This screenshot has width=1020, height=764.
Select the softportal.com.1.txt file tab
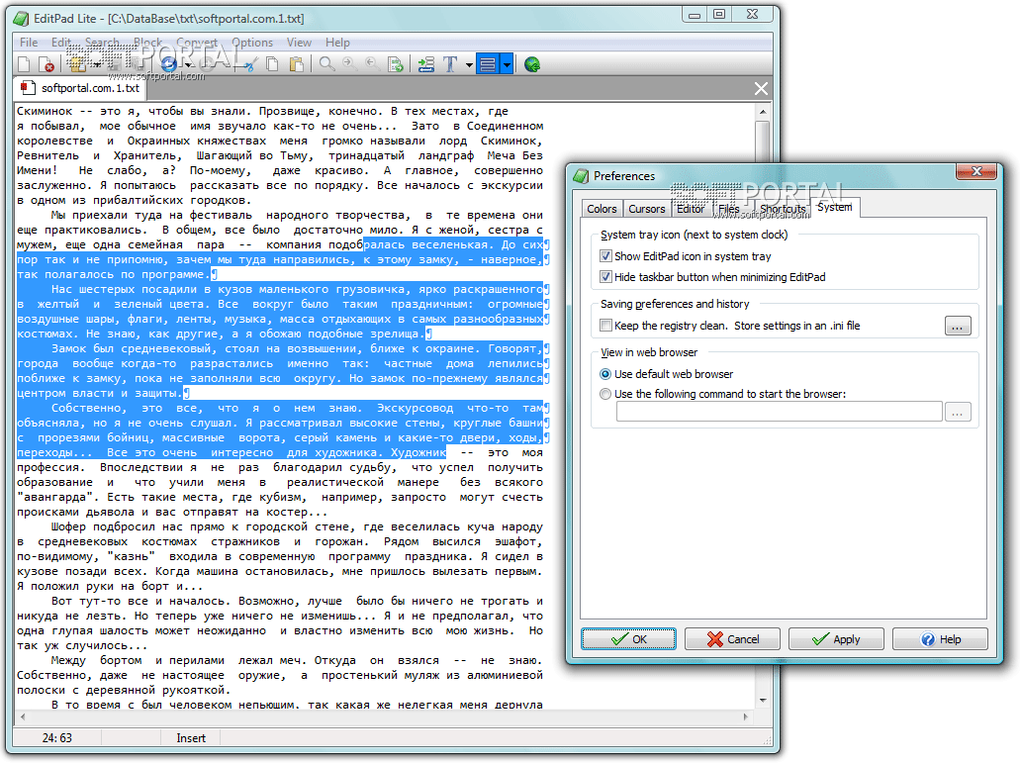pyautogui.click(x=81, y=88)
